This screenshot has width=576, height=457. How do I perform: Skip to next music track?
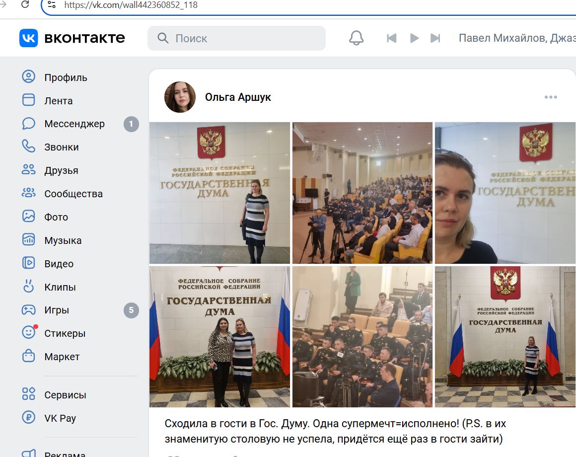[x=435, y=38]
